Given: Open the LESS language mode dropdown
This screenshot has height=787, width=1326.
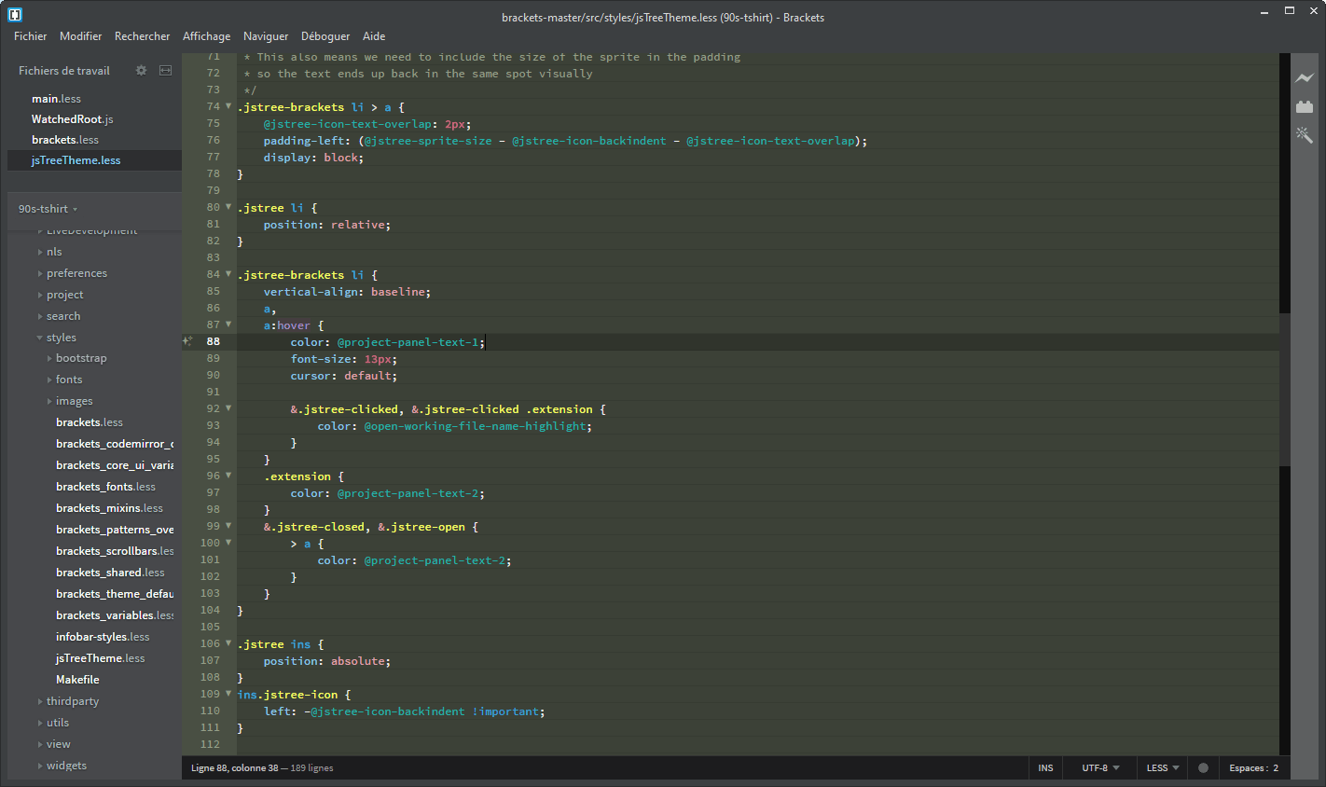Looking at the screenshot, I should (1161, 767).
